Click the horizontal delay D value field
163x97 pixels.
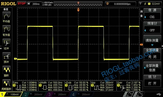coord(120,4)
